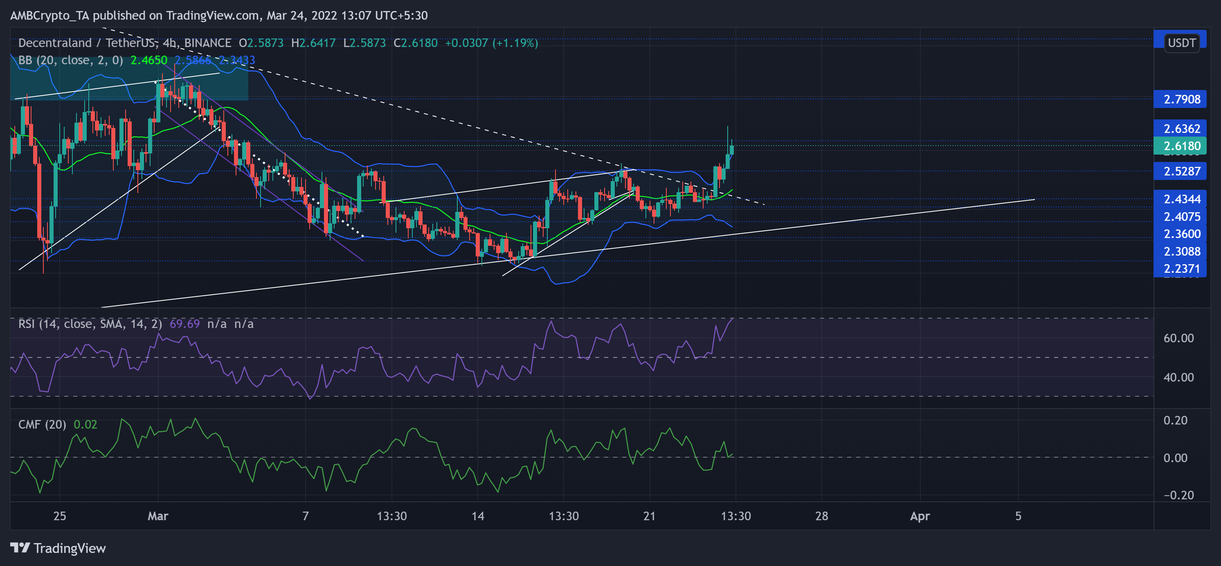Click the 60.00 level on RSI scale

point(1178,338)
